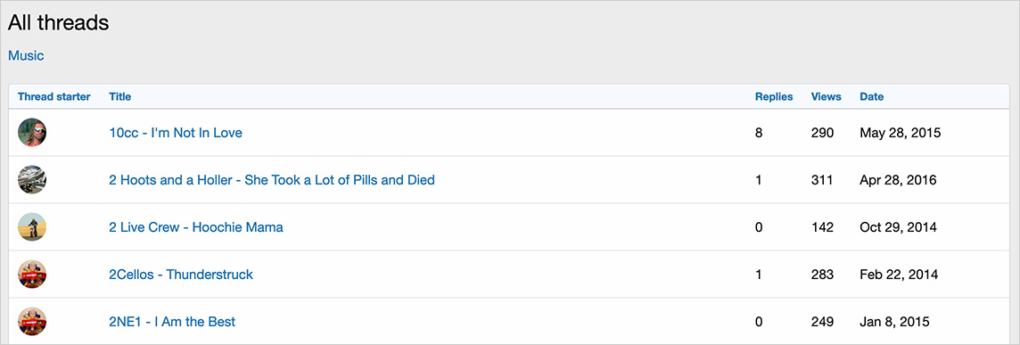Click the Feb 22, 2014 date cell

click(899, 274)
